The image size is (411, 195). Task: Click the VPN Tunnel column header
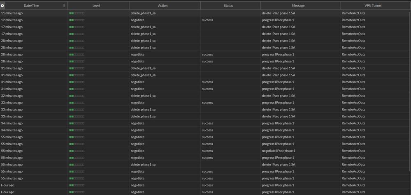[x=373, y=5]
